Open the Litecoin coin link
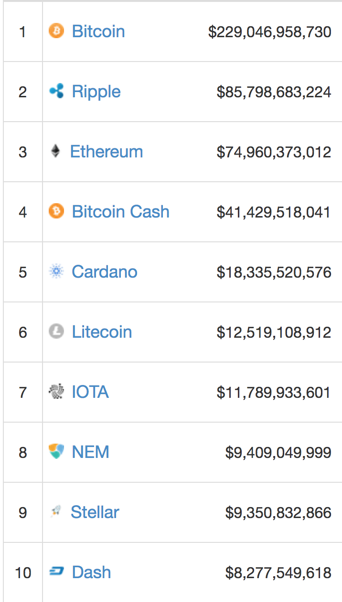 (102, 332)
